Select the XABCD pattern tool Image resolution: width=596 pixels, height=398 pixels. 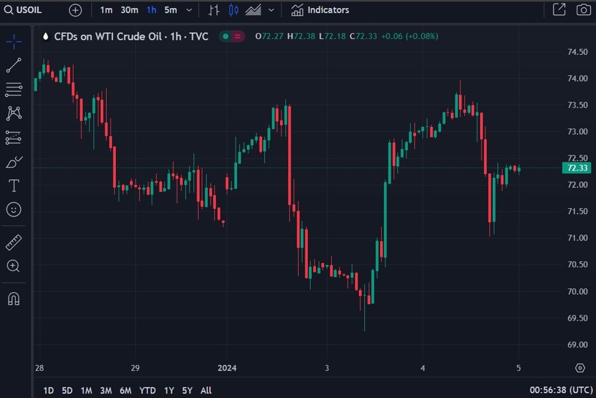click(x=14, y=114)
